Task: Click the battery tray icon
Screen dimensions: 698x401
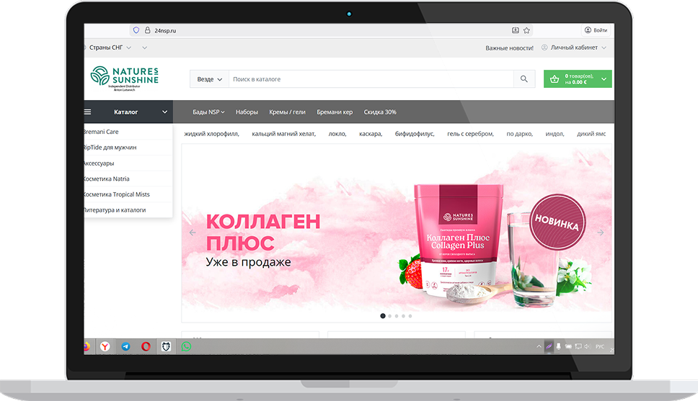Action: (x=568, y=346)
